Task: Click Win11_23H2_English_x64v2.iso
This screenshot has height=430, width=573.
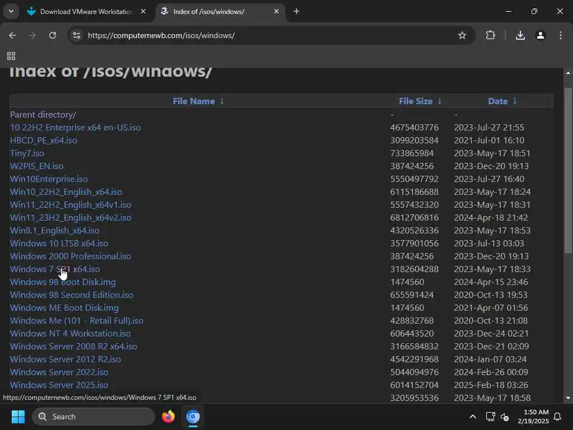Action: click(x=71, y=218)
